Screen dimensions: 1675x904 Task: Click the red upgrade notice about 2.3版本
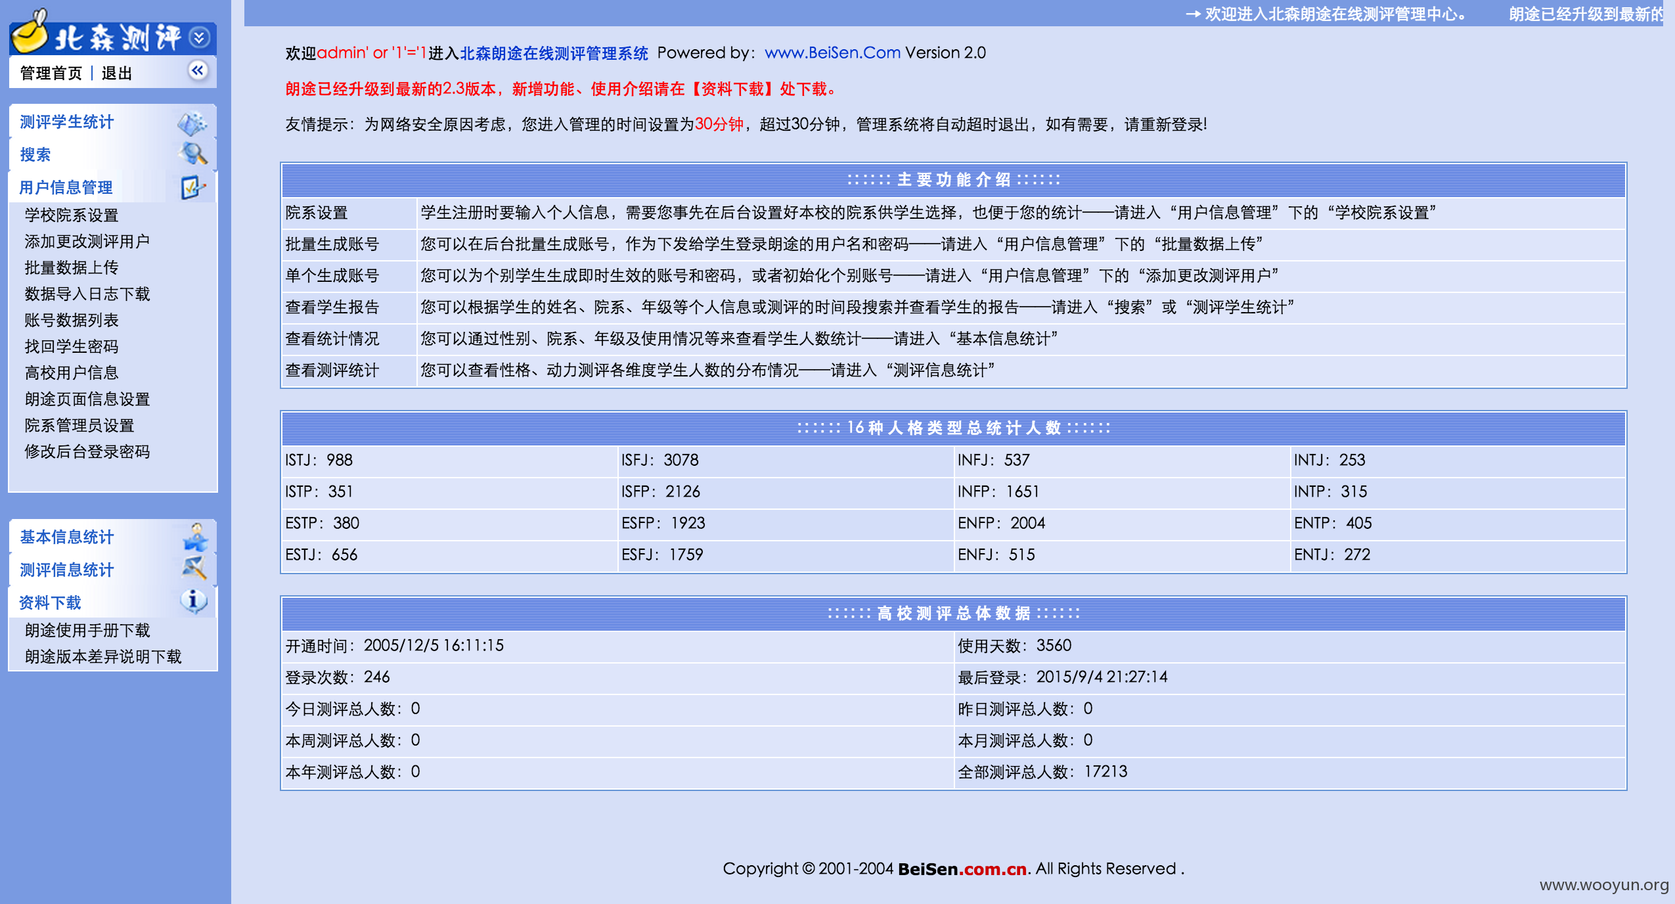560,89
